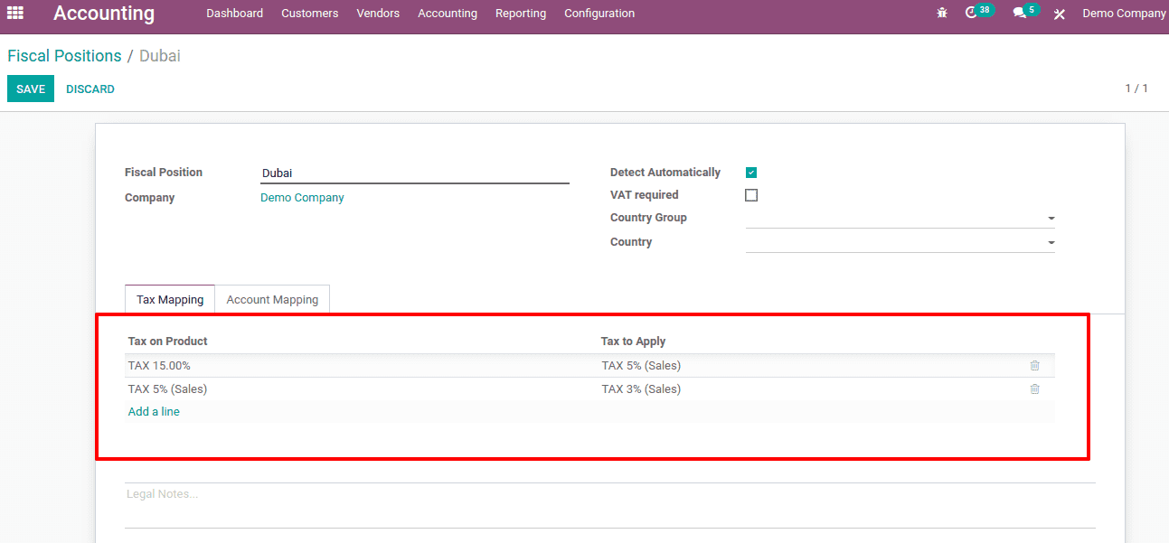Screen dimensions: 1169x543
Task: Select the TAX 3% (Sales) tax to apply cell
Action: (811, 389)
